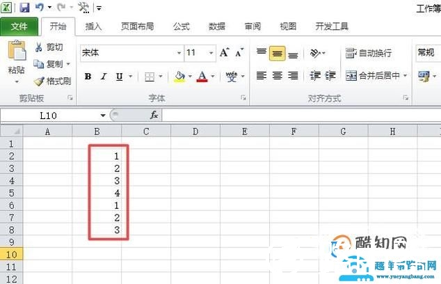This screenshot has height=284, width=441.
Task: Click the wén phonetic guide icon
Action: (232, 77)
